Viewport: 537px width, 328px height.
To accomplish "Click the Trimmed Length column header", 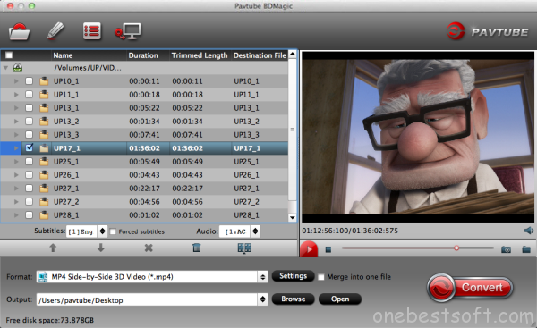I will 200,55.
